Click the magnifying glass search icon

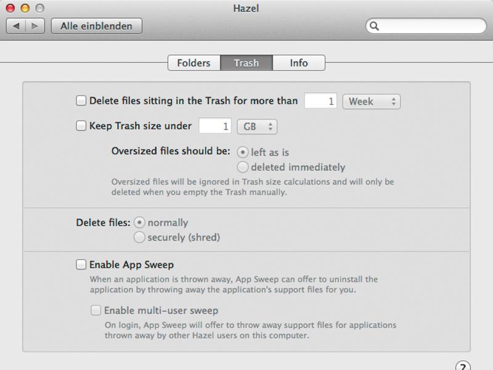pyautogui.click(x=374, y=26)
